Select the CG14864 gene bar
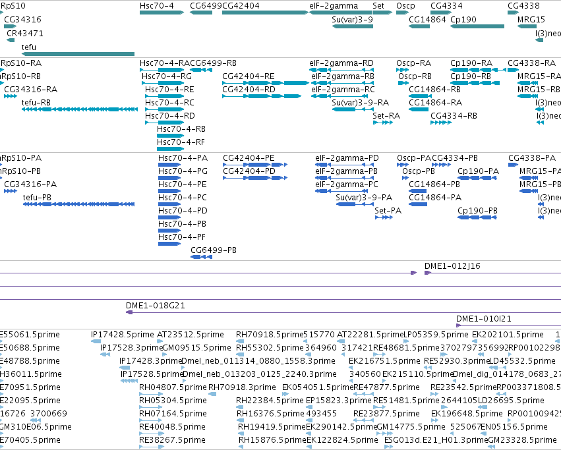Viewport: 561px width, 450px height. (419, 26)
